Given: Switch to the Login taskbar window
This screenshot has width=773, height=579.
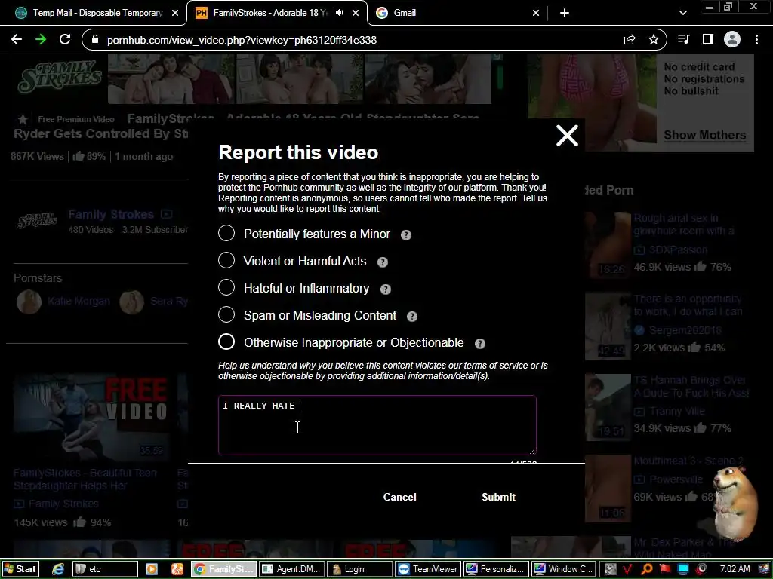Looking at the screenshot, I should tap(360, 569).
